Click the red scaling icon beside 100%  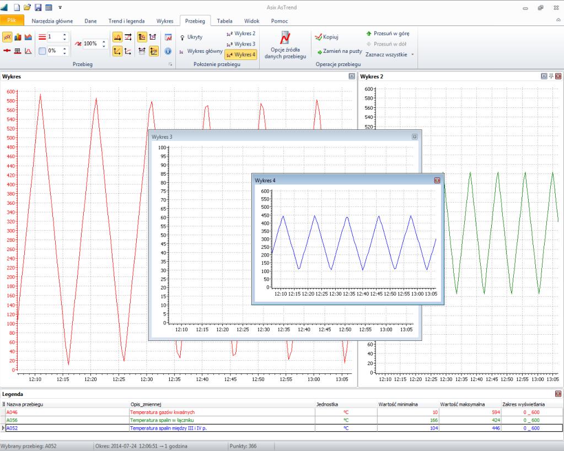78,44
